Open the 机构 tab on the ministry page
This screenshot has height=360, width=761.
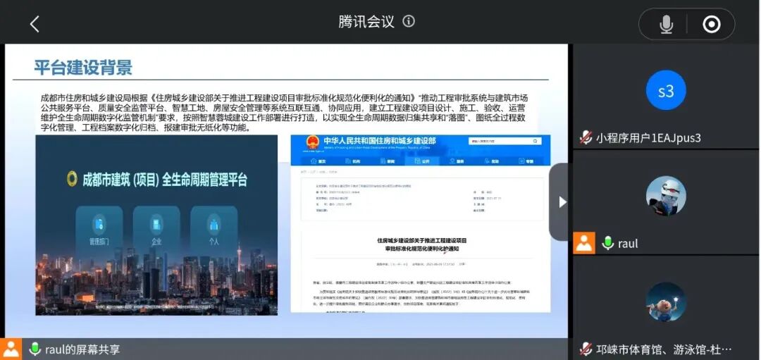(x=352, y=161)
